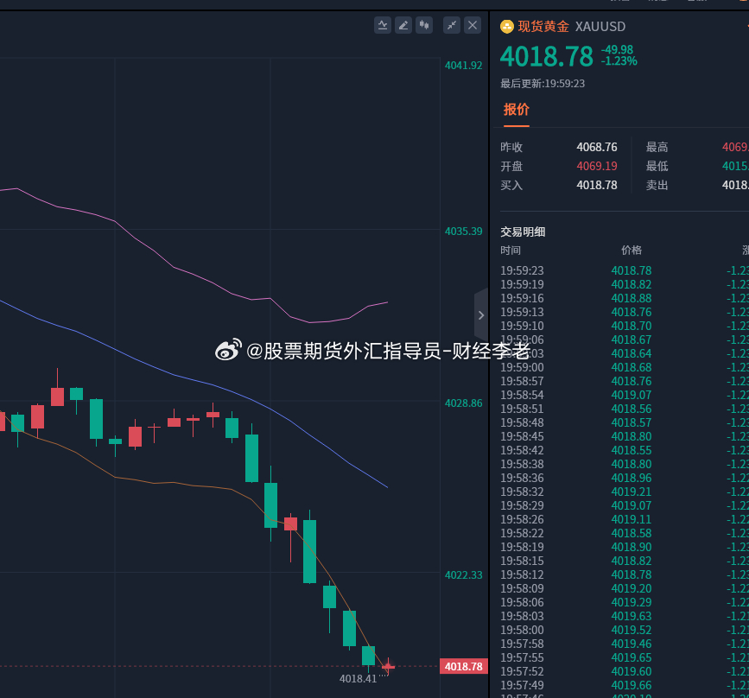Click price 4019.29 at 19:58:06
Viewport: 749px width, 698px height.
tap(632, 603)
